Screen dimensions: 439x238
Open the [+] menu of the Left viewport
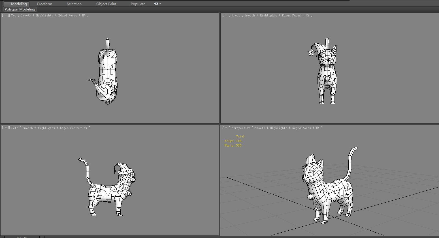point(6,128)
